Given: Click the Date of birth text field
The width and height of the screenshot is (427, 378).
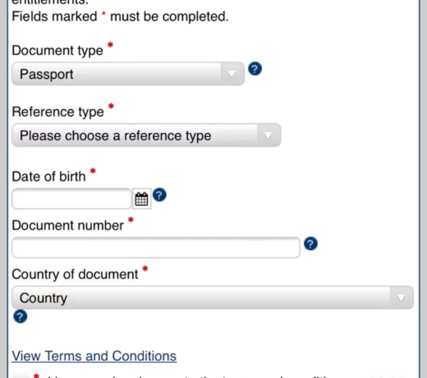Looking at the screenshot, I should point(72,199).
